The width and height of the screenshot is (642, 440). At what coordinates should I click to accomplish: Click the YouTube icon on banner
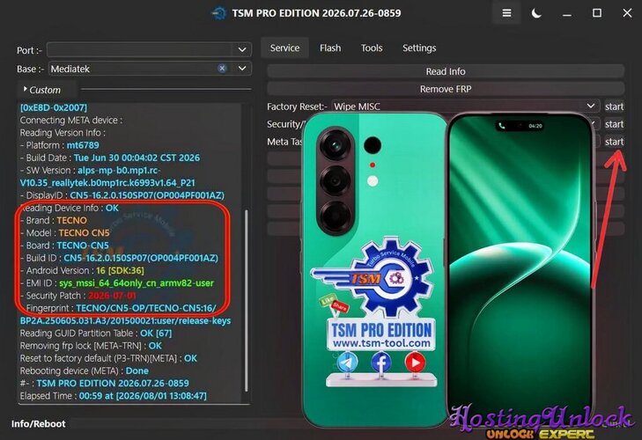coord(415,362)
